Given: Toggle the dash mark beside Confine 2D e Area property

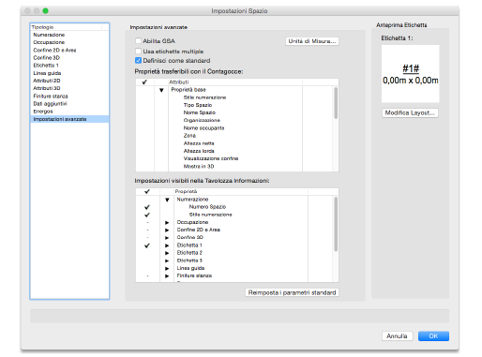Looking at the screenshot, I should [147, 230].
